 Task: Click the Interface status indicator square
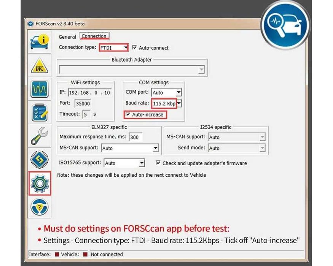pos(57,254)
